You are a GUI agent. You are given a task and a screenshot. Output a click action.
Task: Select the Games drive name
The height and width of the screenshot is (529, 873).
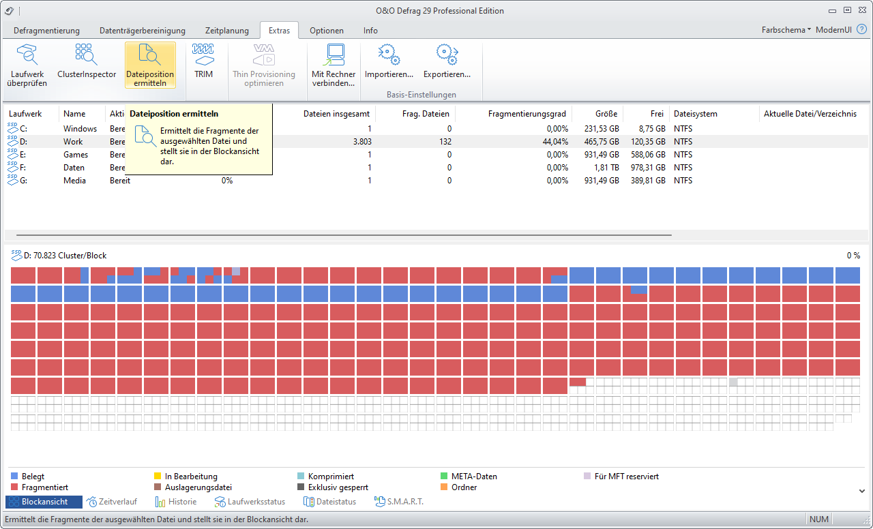pos(75,154)
